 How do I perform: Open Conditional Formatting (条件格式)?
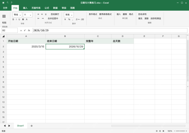point(93,14)
